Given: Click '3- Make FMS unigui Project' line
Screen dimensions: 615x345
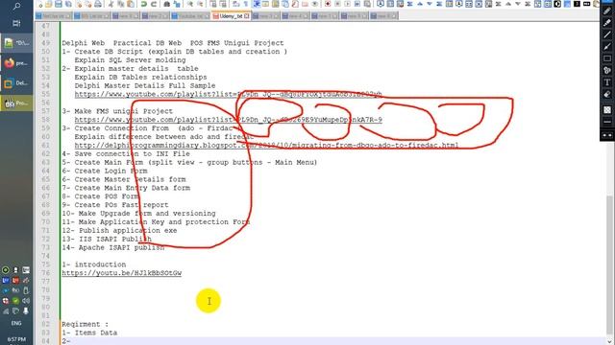Looking at the screenshot, I should 117,111.
